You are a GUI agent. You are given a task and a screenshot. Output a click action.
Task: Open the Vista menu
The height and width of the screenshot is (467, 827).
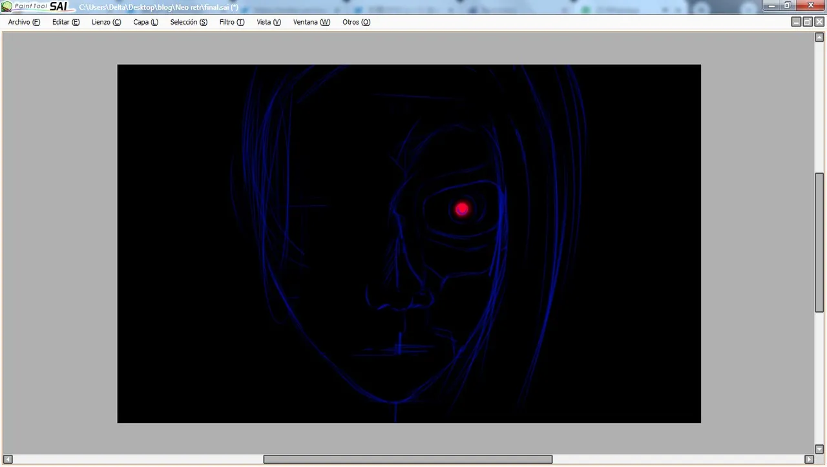click(269, 22)
